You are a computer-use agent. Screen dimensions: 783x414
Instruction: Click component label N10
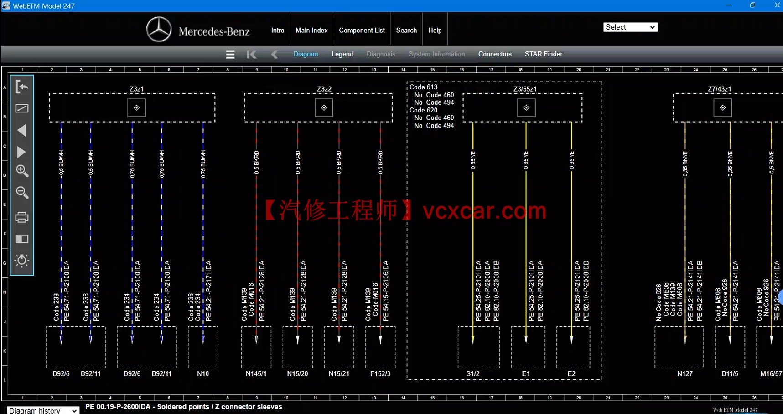click(203, 374)
